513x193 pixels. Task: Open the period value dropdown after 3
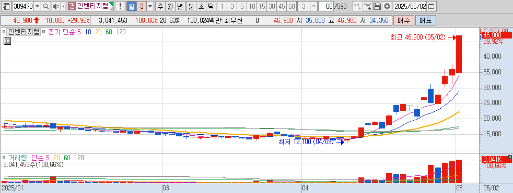click(x=150, y=6)
